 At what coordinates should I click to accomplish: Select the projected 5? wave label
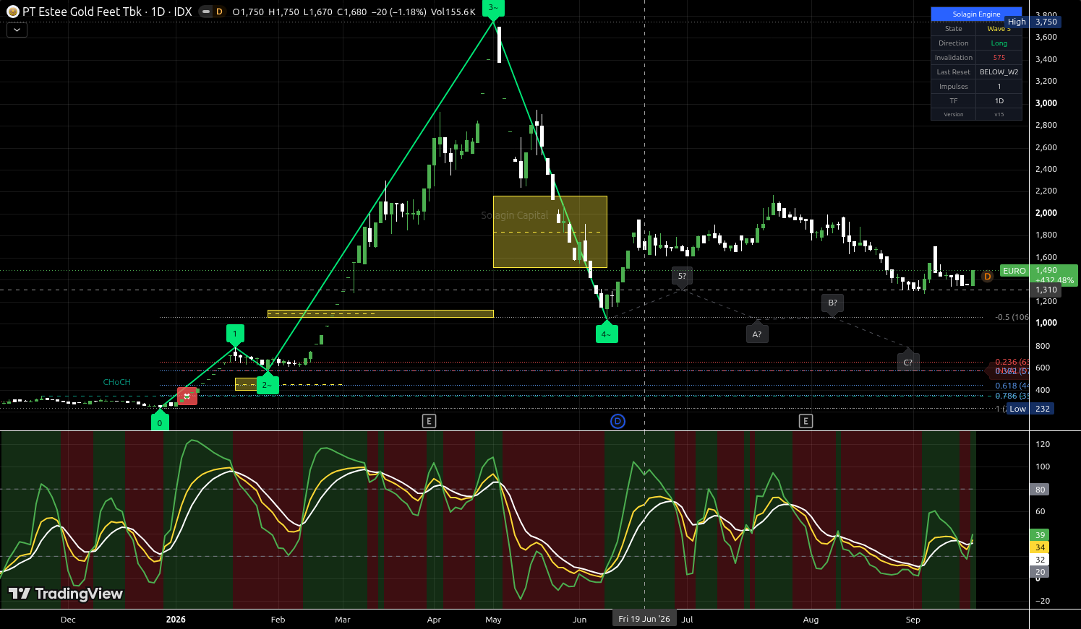pos(682,276)
